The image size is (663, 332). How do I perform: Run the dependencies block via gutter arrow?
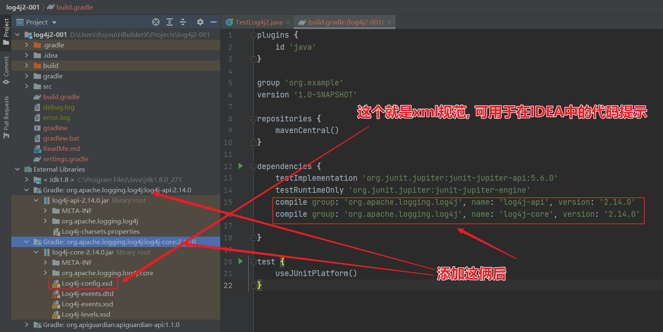tap(240, 166)
